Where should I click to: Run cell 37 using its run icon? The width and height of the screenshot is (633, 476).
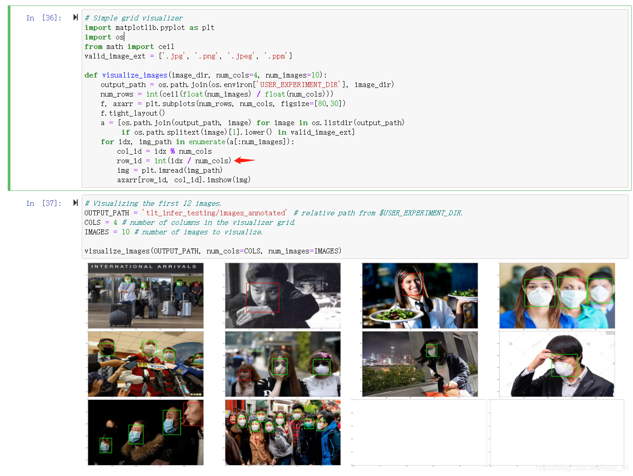pyautogui.click(x=75, y=203)
